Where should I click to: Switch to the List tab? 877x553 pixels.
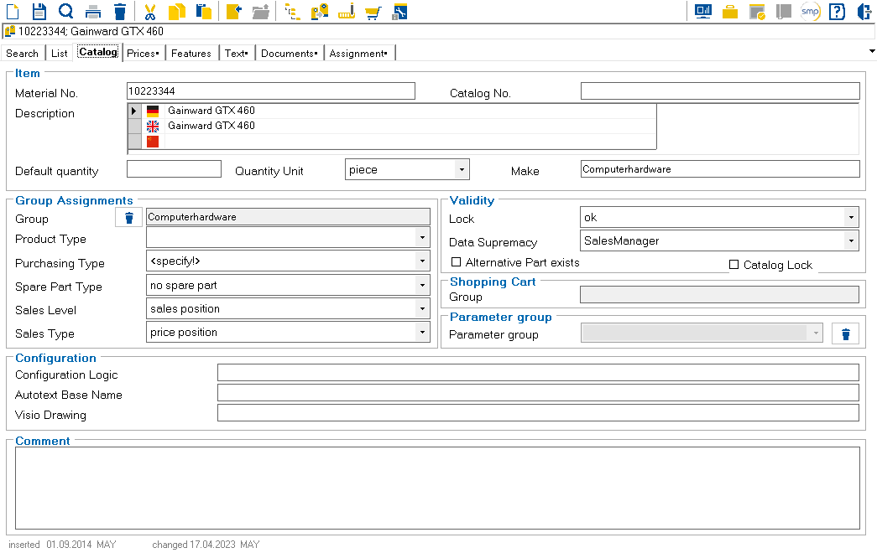(60, 54)
